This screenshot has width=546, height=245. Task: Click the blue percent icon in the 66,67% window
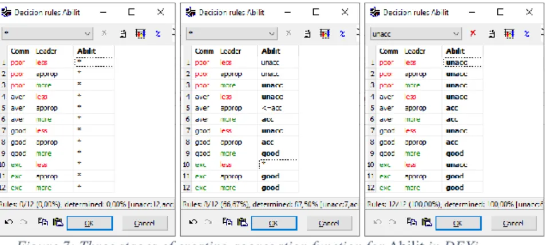pos(343,33)
